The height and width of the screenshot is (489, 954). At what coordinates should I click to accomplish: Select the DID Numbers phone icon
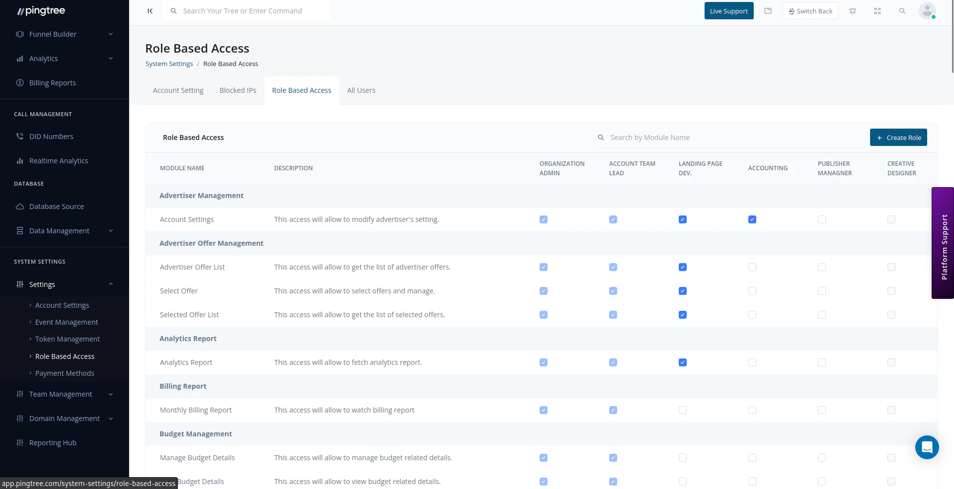(x=20, y=136)
